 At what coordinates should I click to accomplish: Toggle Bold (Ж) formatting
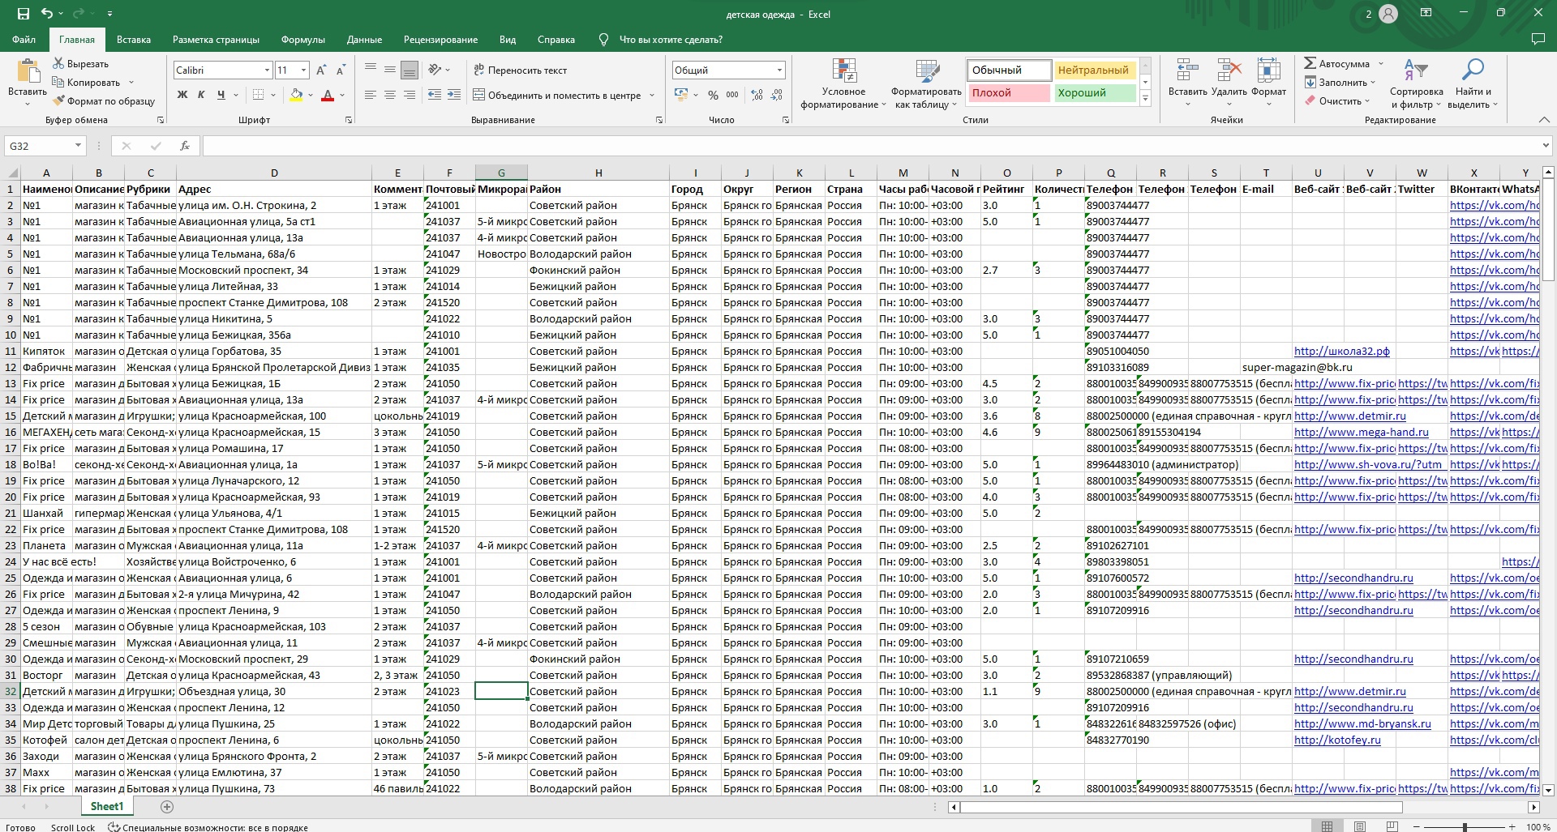(x=182, y=95)
